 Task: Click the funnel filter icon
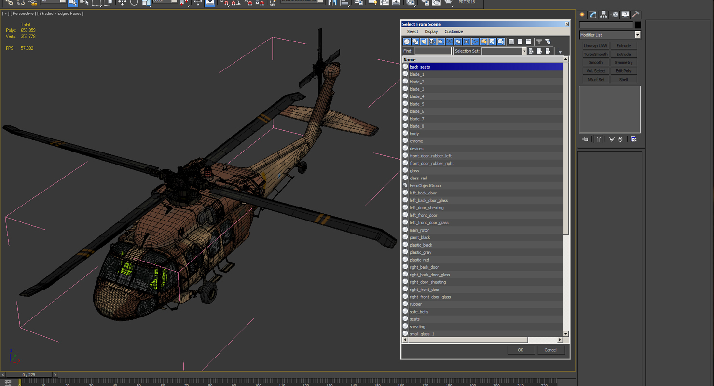pyautogui.click(x=539, y=42)
